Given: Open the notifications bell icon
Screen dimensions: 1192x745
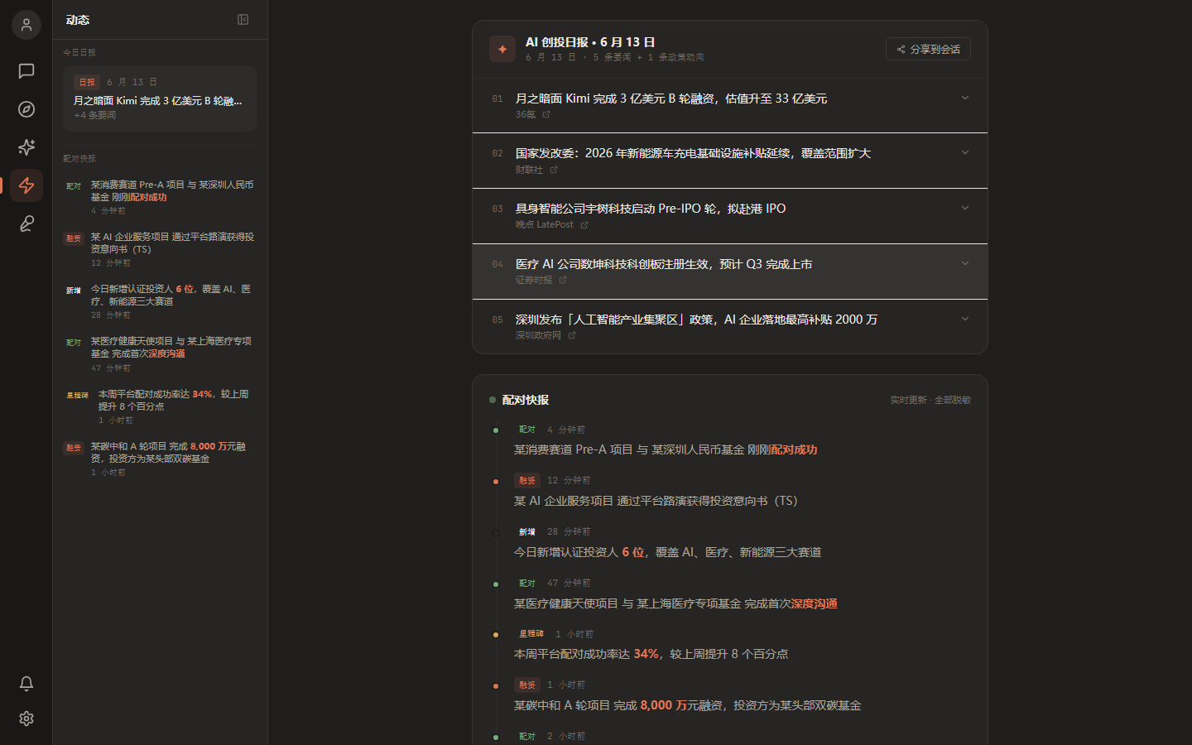Looking at the screenshot, I should (26, 684).
